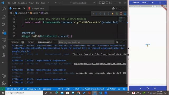The height and width of the screenshot is (95, 169).
Task: Tap sign-in button on phone screen
Action: [148, 45]
